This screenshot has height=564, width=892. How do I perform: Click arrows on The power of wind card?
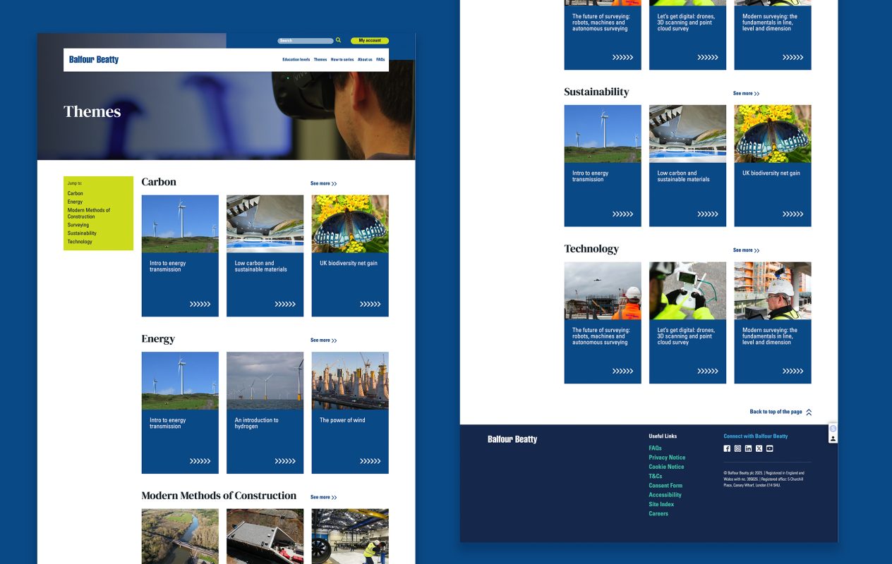pos(370,461)
